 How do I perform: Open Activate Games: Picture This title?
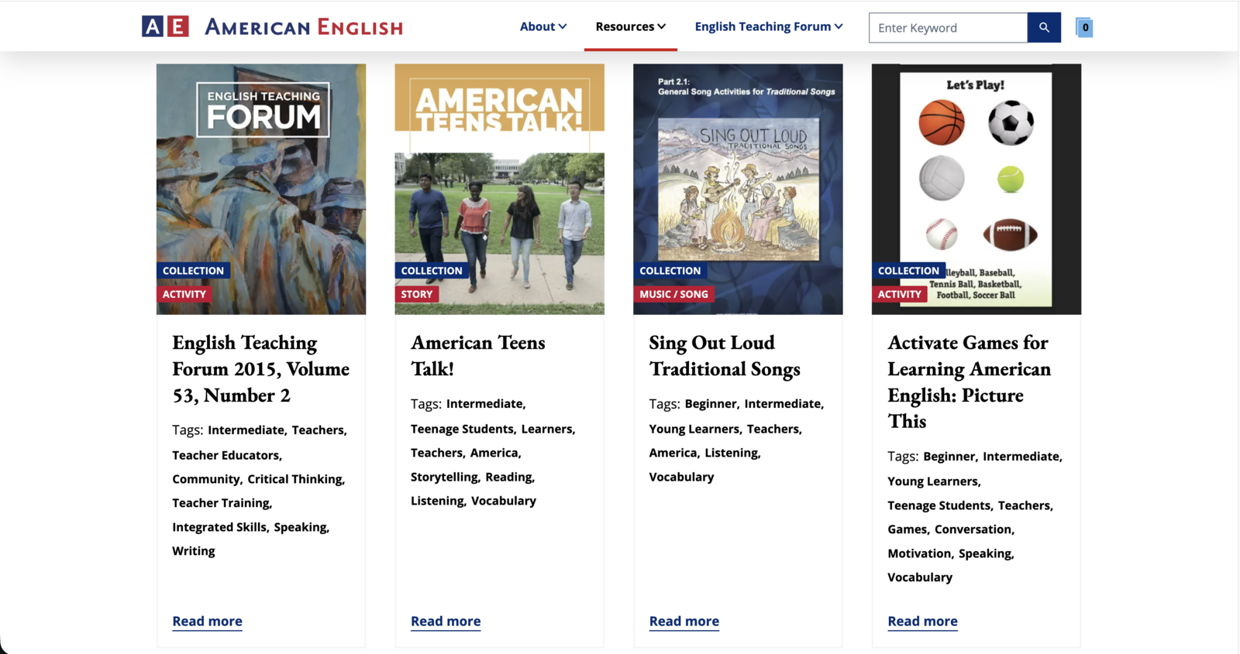970,382
